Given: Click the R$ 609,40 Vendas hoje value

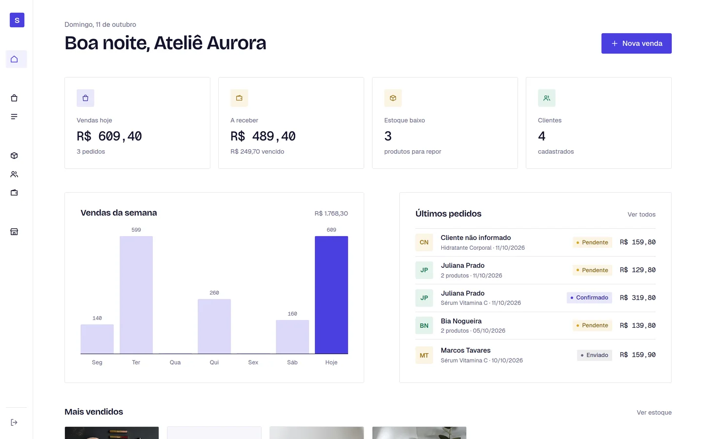Looking at the screenshot, I should (x=109, y=136).
